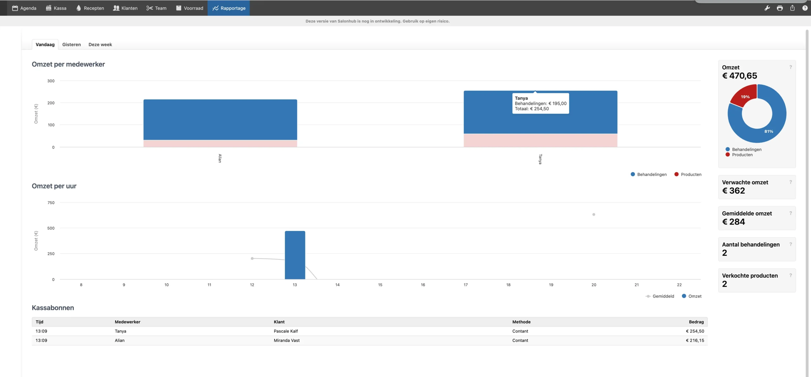Click the printer icon in top bar
The height and width of the screenshot is (377, 811).
(x=780, y=8)
